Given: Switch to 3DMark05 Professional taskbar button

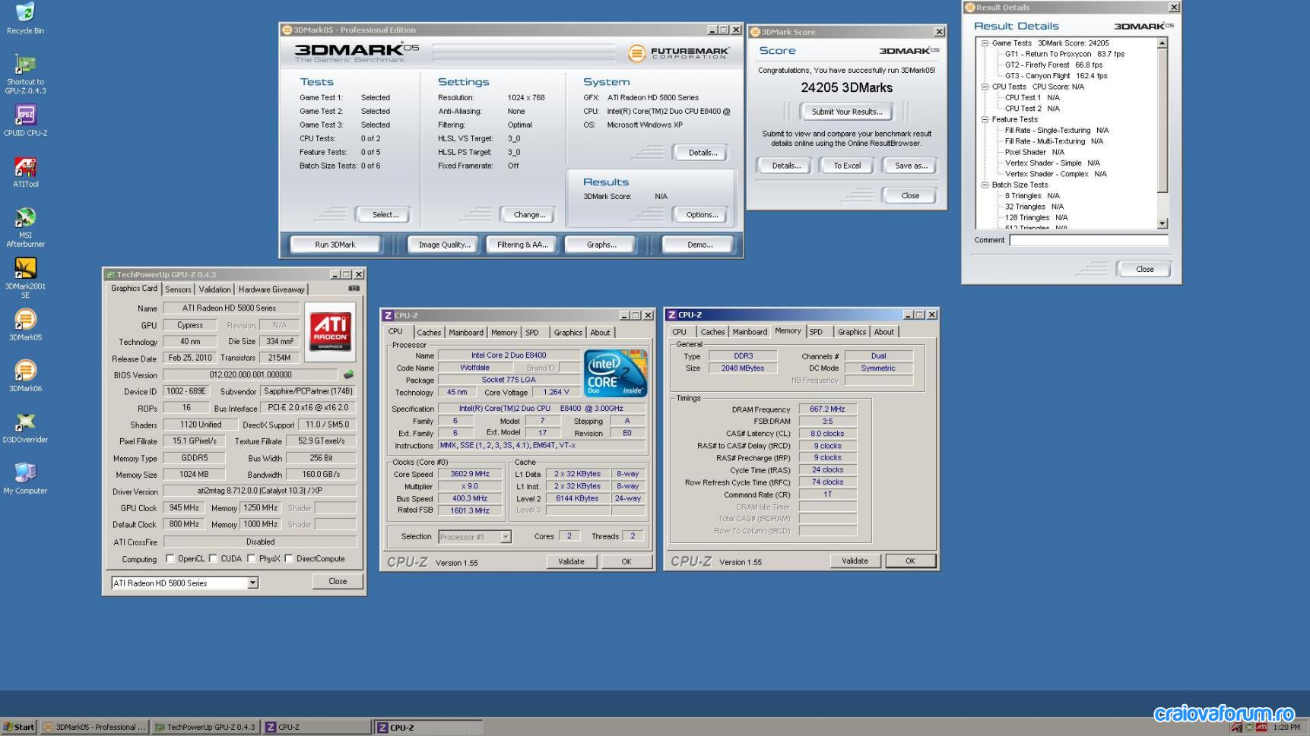Looking at the screenshot, I should (94, 727).
